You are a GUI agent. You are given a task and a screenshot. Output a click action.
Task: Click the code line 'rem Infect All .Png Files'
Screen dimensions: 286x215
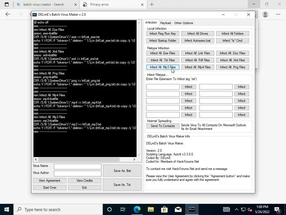[49, 73]
